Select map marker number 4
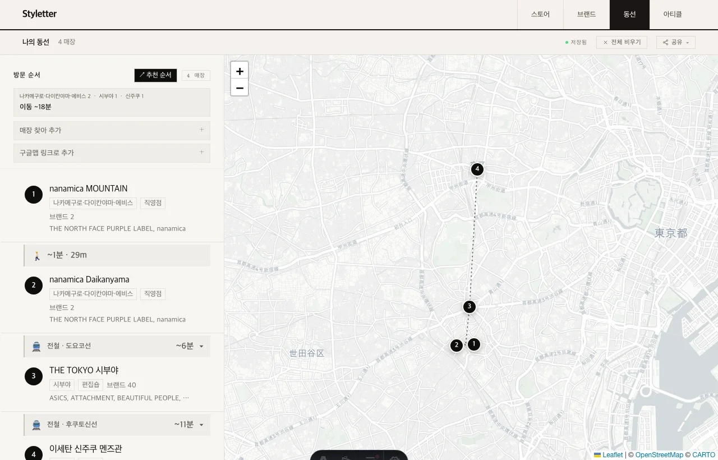 tap(477, 169)
